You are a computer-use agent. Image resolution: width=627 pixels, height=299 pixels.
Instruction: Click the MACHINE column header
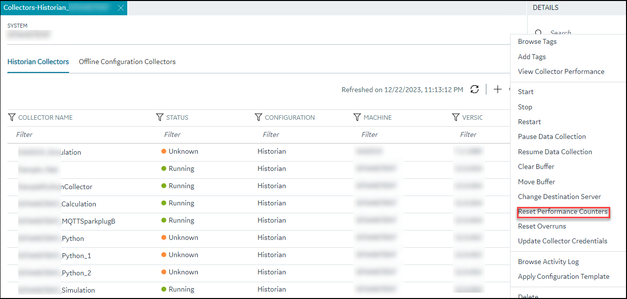[x=377, y=117]
